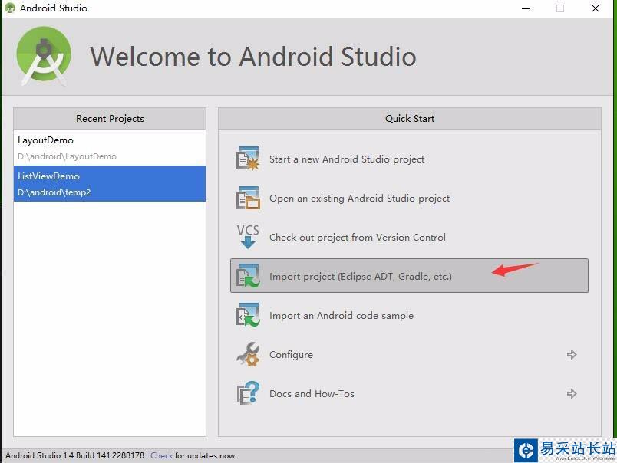The image size is (617, 463).
Task: Click the D:\android\LayoutDemo path
Action: [x=67, y=156]
